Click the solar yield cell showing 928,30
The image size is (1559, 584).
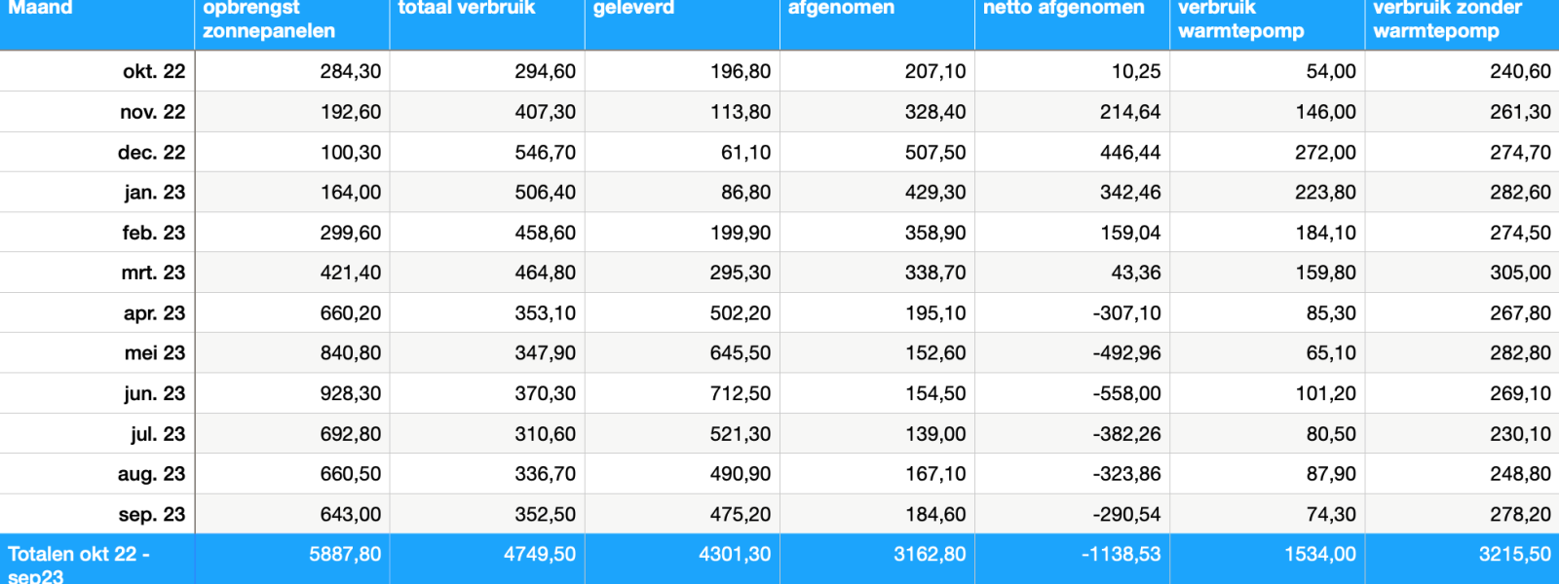click(350, 394)
